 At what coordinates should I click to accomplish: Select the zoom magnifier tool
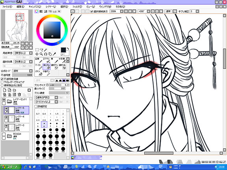(x=41, y=54)
